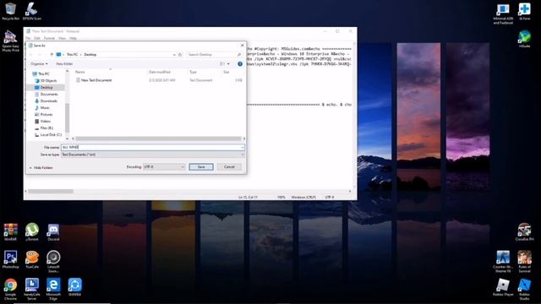Open the Organize dropdown menu
This screenshot has width=541, height=304.
click(39, 64)
